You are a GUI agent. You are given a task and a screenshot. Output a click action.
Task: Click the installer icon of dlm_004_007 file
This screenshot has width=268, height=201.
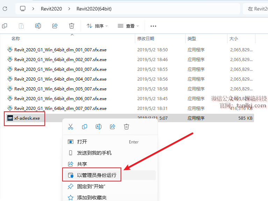pyautogui.click(x=10, y=79)
